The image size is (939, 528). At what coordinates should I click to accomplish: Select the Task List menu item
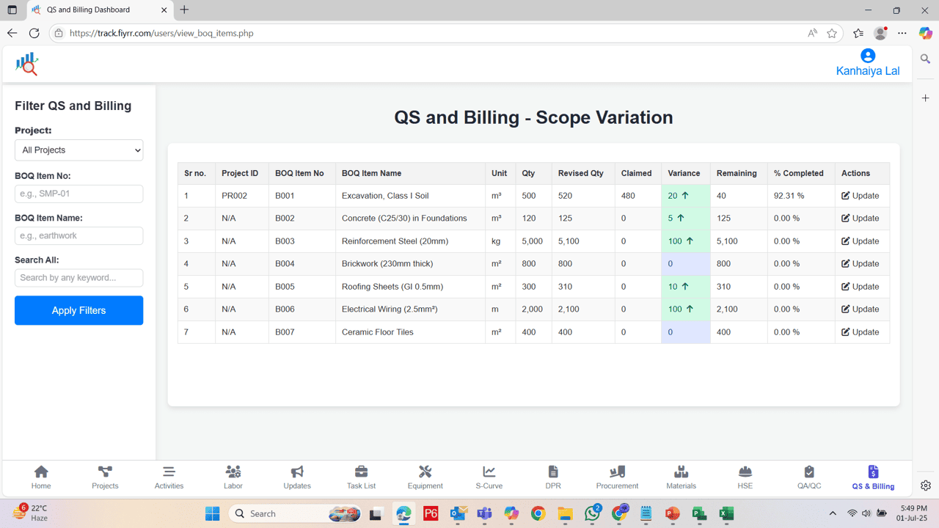(x=360, y=477)
